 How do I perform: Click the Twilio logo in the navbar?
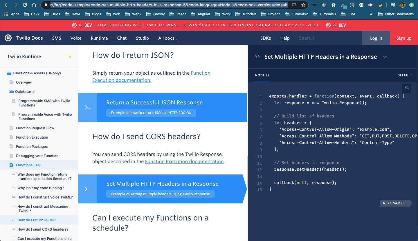point(8,38)
